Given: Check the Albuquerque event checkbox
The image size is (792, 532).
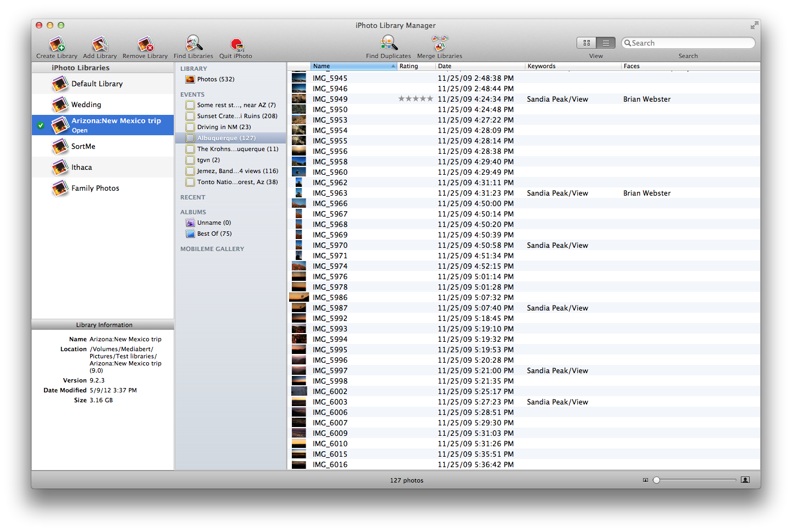Looking at the screenshot, I should tap(190, 138).
